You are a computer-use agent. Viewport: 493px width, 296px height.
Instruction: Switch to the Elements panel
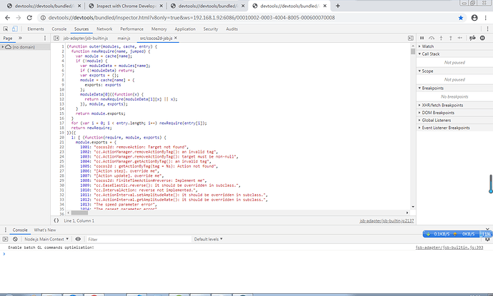click(36, 29)
